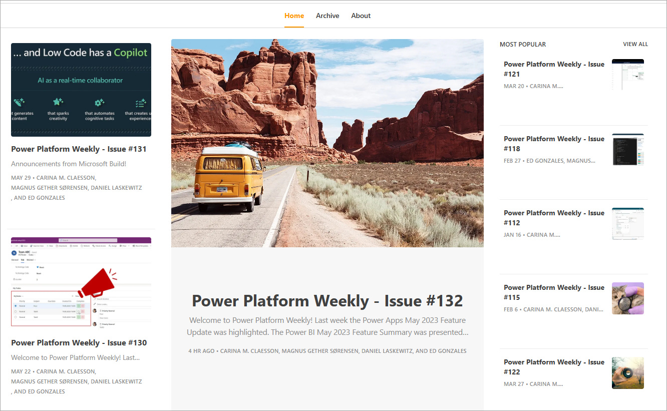Click 'MAR 27 • CARINA M....' byline
This screenshot has height=411, width=667.
pos(533,384)
